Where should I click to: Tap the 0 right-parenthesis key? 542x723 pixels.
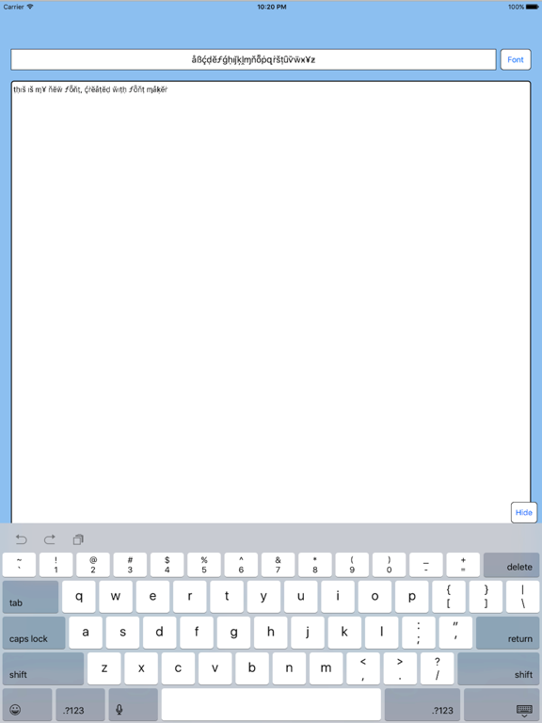[389, 565]
